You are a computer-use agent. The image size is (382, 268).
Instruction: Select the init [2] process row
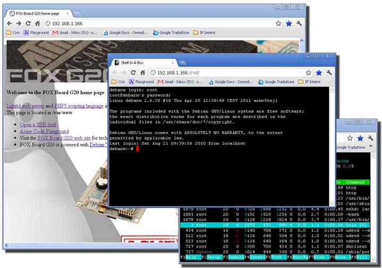tap(275, 225)
